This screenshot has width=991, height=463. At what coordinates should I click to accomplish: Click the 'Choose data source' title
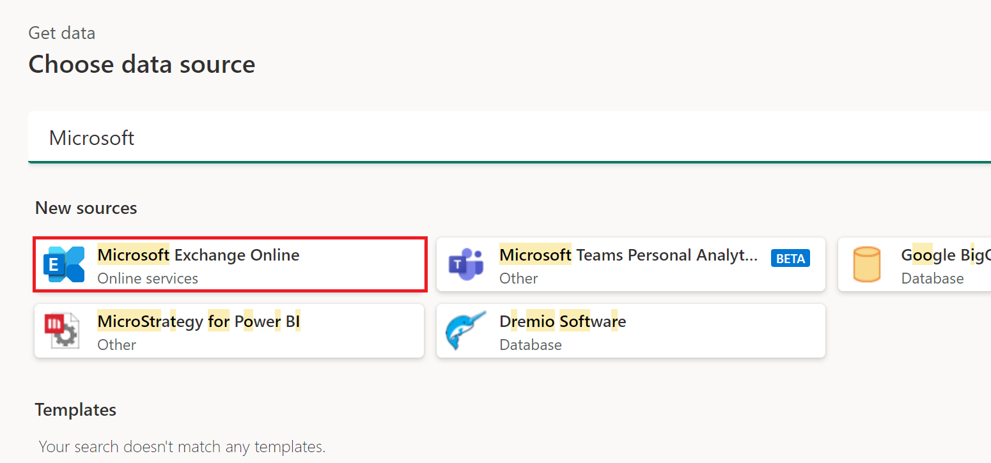click(x=141, y=64)
